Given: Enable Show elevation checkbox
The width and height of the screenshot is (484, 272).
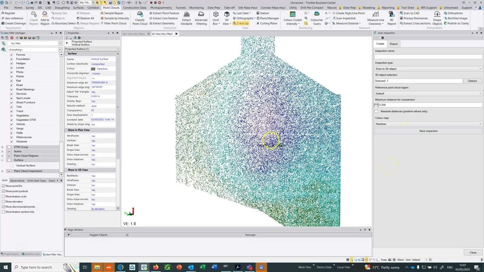Looking at the screenshot, I should 3,201.
